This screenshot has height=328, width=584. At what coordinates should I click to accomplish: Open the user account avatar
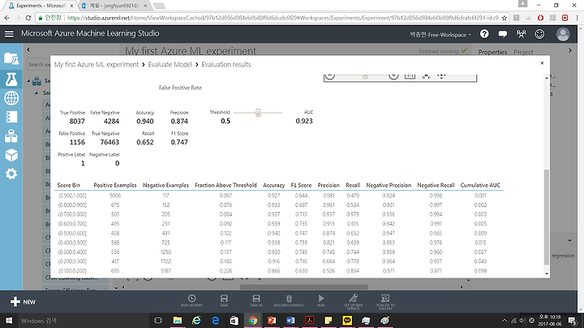[x=563, y=34]
